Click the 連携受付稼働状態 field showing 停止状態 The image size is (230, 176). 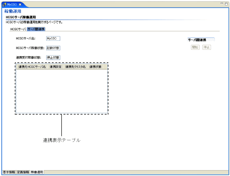53,57
